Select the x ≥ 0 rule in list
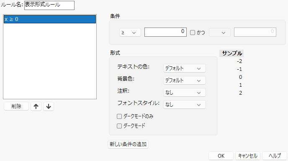 tap(50, 19)
